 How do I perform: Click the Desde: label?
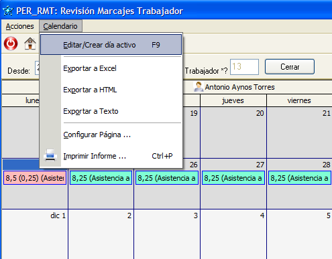(x=19, y=71)
